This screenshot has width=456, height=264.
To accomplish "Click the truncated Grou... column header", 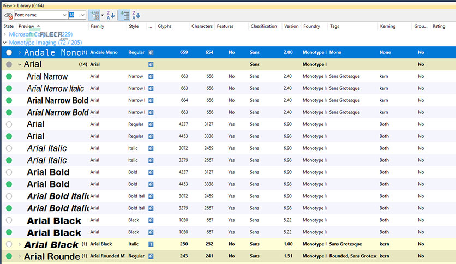I will point(421,26).
